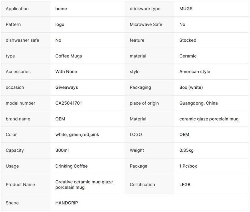This screenshot has height=212, width=250.
Task: Click the Creative ceramic mug product name text
Action: coord(84,185)
